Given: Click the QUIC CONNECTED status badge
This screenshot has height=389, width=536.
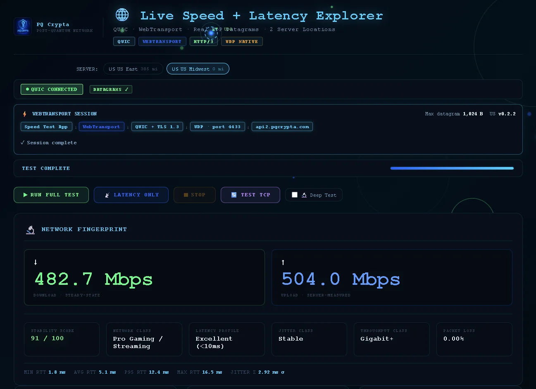Looking at the screenshot, I should pos(52,89).
